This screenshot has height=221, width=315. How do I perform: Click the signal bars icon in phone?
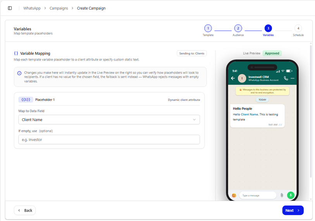[x=278, y=71]
